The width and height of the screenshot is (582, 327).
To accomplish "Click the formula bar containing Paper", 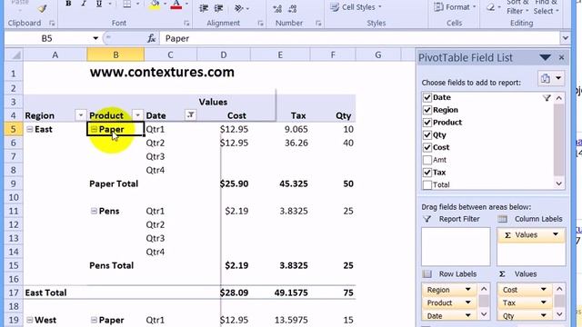I will pos(359,38).
